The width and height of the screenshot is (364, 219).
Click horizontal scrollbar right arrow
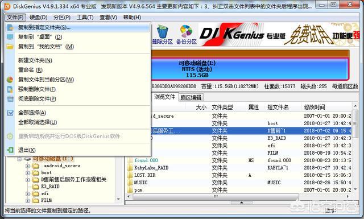(x=348, y=196)
